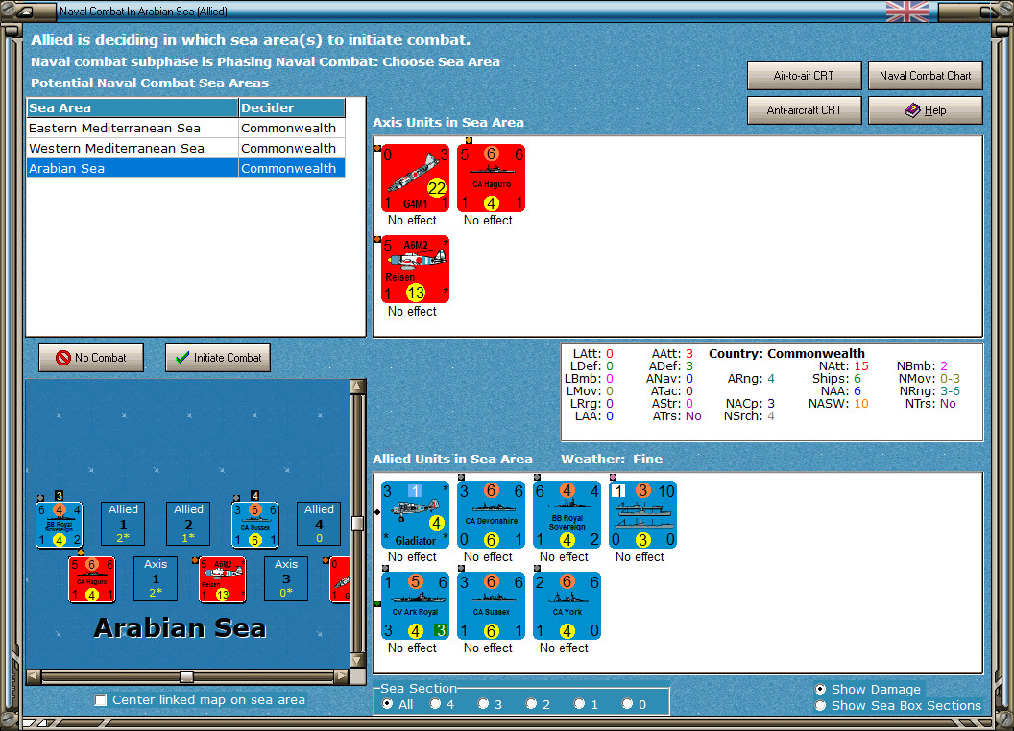Viewport: 1014px width, 731px height.
Task: Select sea section 2 radio button
Action: [x=531, y=704]
